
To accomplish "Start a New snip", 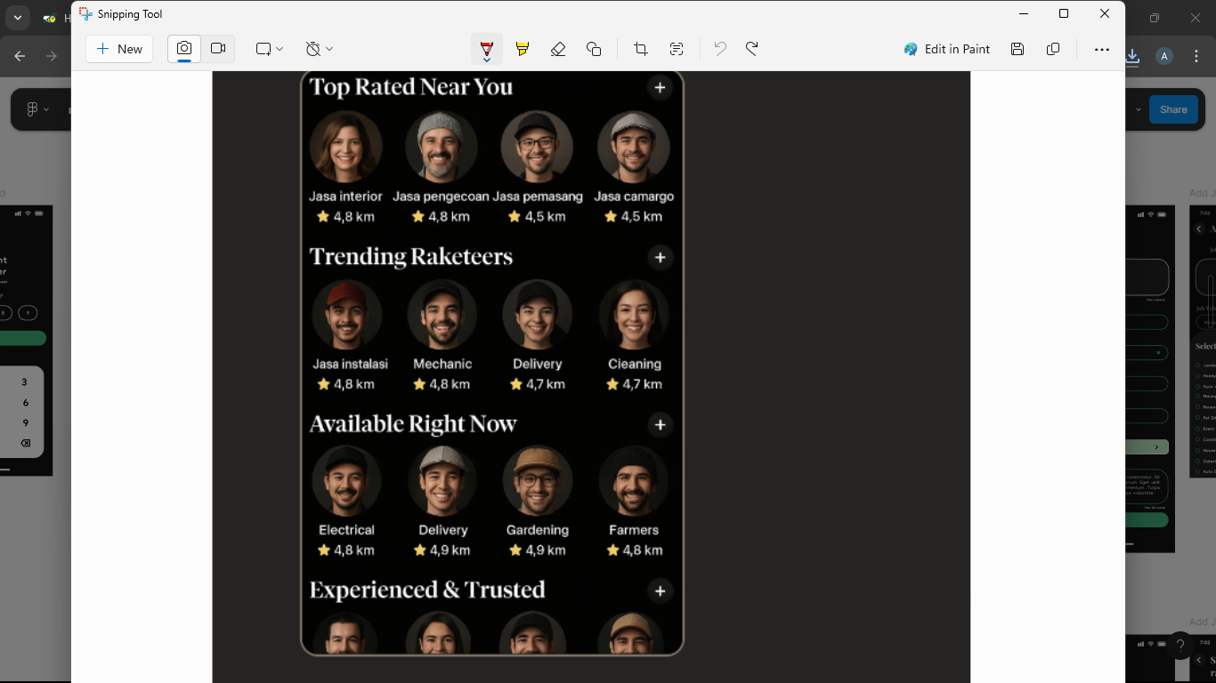I will tap(119, 49).
